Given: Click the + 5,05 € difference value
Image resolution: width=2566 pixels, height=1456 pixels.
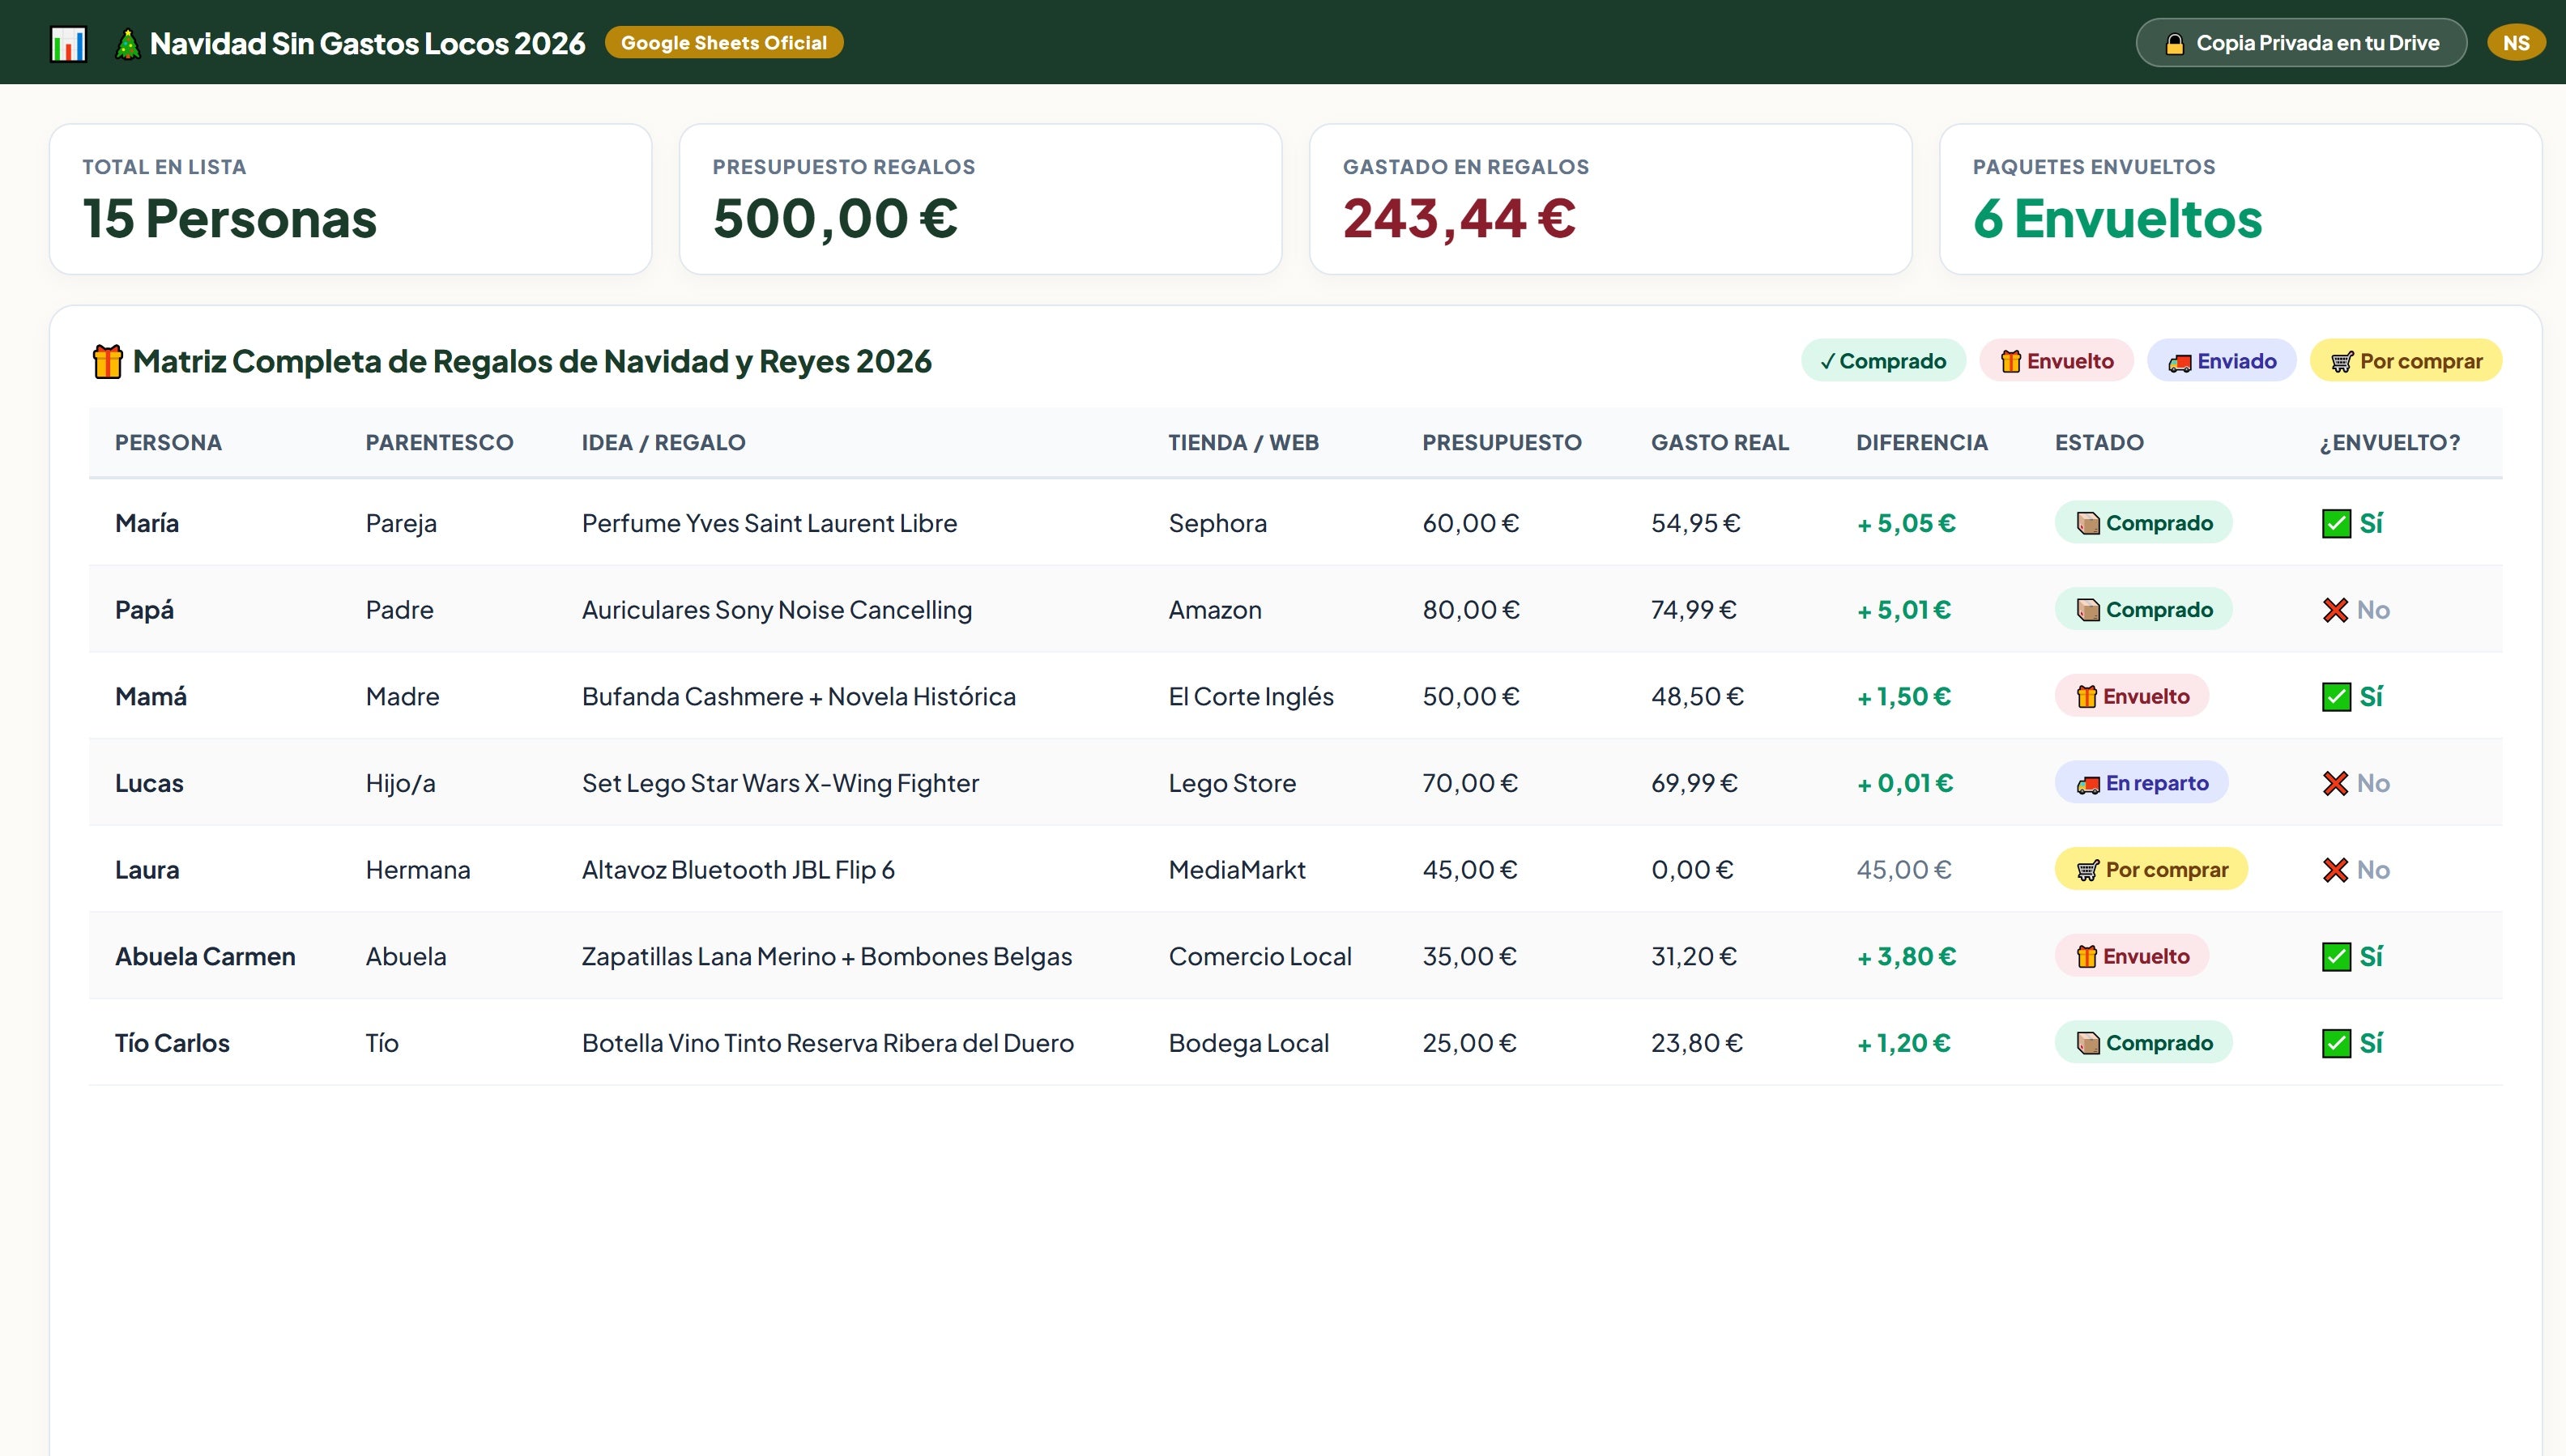Looking at the screenshot, I should click(x=1906, y=523).
